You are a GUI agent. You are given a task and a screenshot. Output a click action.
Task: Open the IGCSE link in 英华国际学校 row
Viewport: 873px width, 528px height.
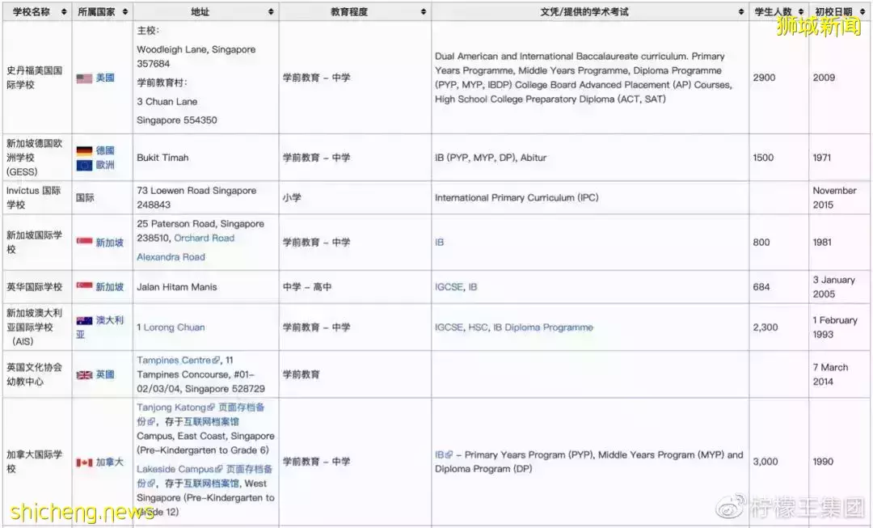[449, 287]
